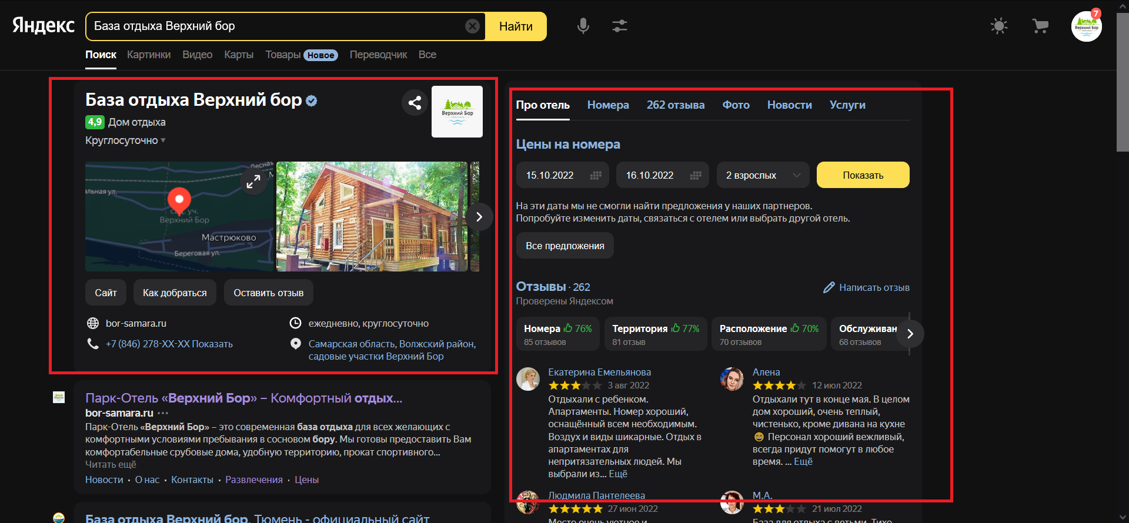This screenshot has width=1129, height=523.
Task: Open the Картинки search tab
Action: pyautogui.click(x=149, y=55)
